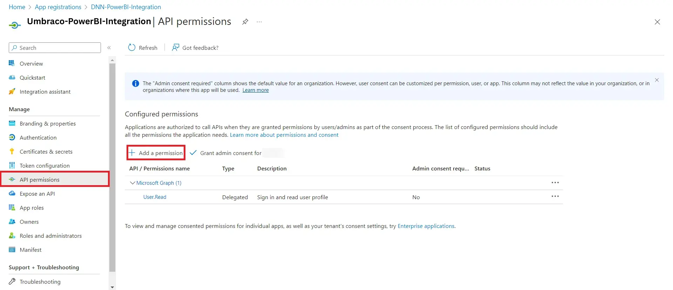Click the Got feedback person icon
The image size is (673, 290).
click(176, 48)
